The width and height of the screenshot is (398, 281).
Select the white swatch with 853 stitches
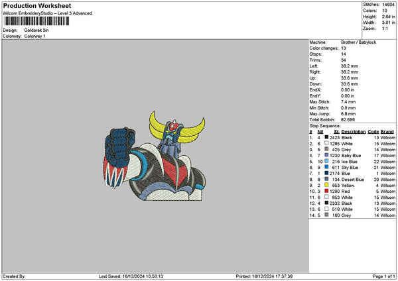click(326, 197)
